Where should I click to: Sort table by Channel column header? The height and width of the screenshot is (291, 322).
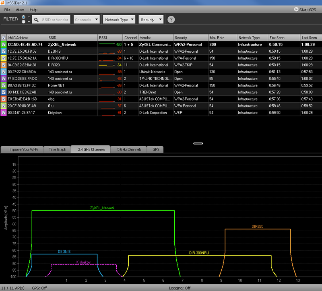130,37
